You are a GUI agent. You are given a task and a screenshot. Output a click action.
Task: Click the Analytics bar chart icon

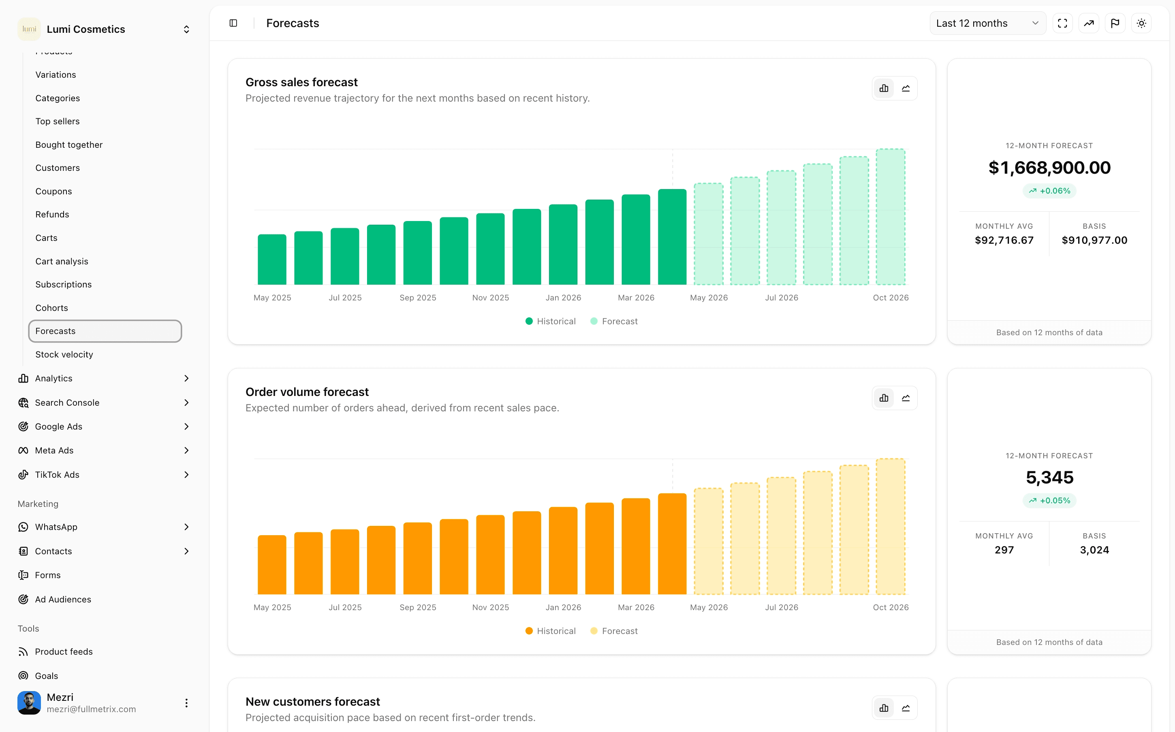click(23, 378)
